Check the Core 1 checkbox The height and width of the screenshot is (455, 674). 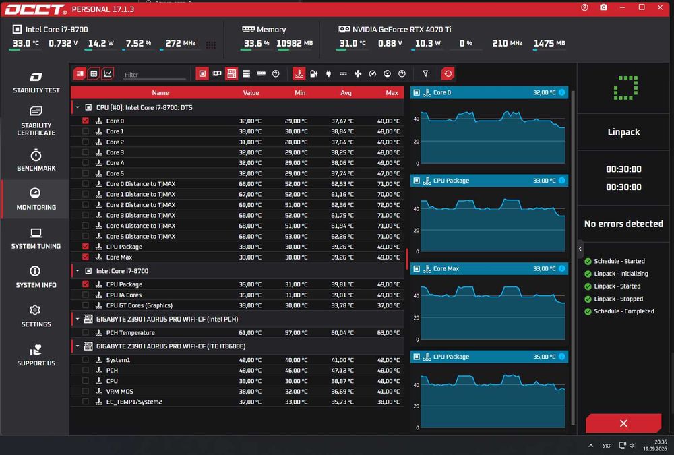pyautogui.click(x=86, y=131)
